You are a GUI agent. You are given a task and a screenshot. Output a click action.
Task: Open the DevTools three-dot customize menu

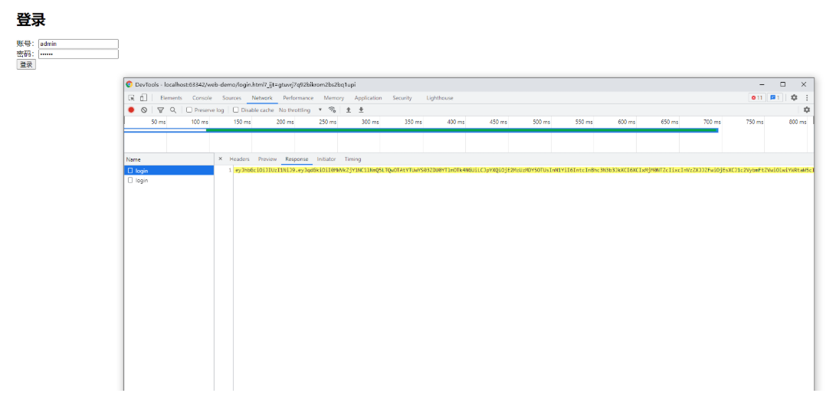tap(807, 97)
